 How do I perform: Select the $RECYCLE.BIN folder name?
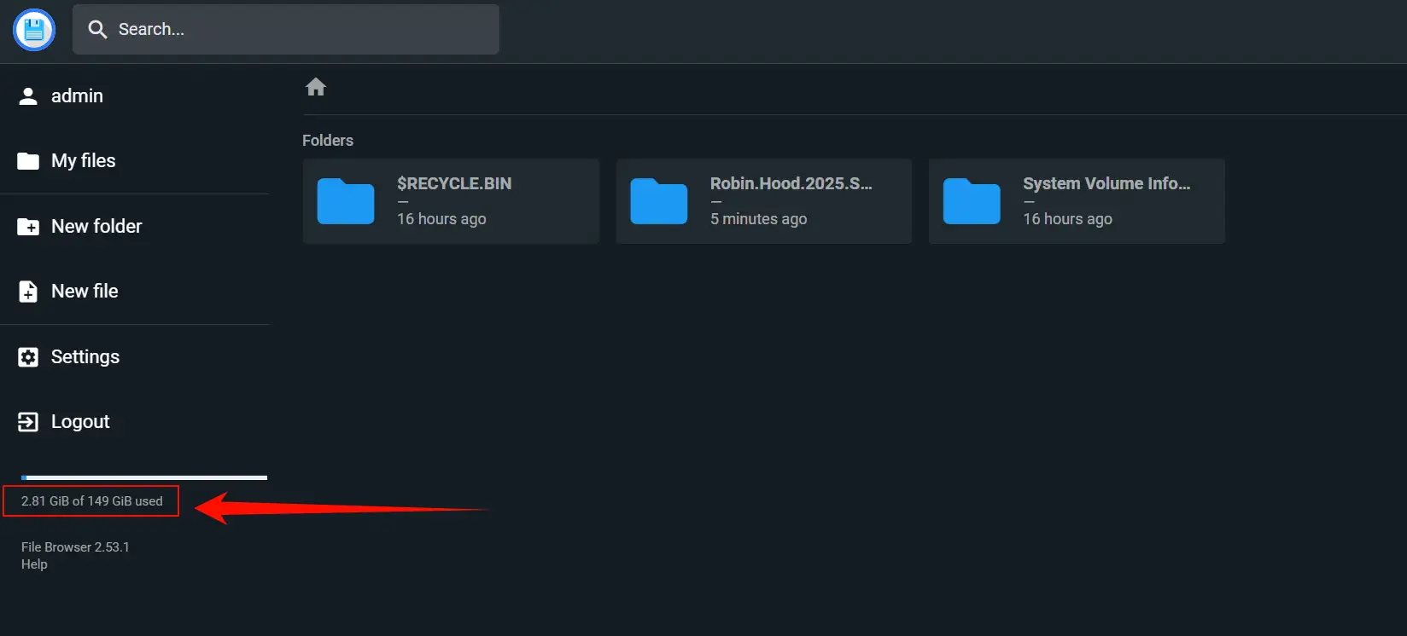454,183
